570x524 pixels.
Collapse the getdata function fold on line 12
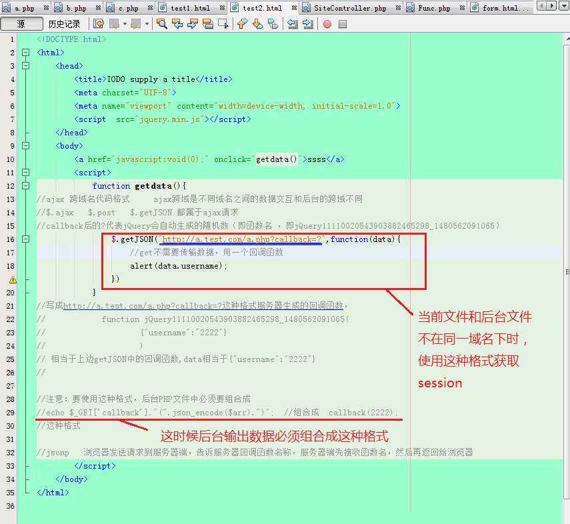pyautogui.click(x=25, y=186)
